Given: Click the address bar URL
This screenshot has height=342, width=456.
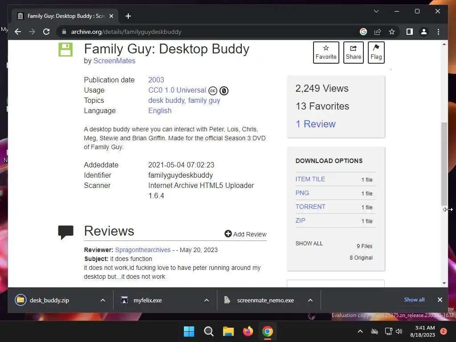Looking at the screenshot, I should coord(126,32).
